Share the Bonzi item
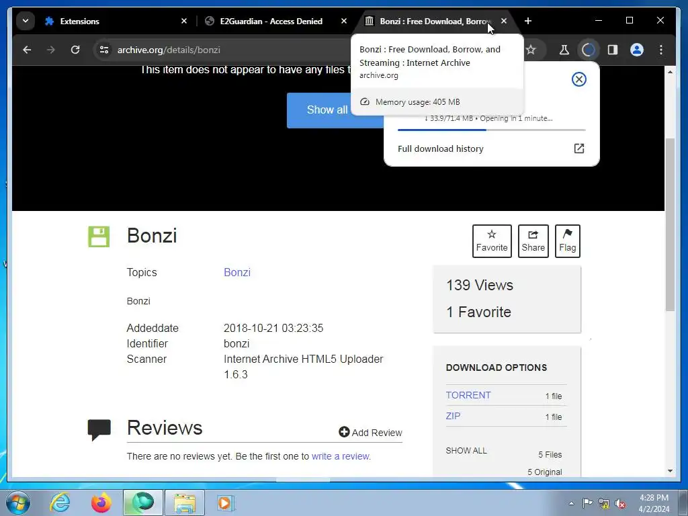This screenshot has height=516, width=688. [533, 241]
